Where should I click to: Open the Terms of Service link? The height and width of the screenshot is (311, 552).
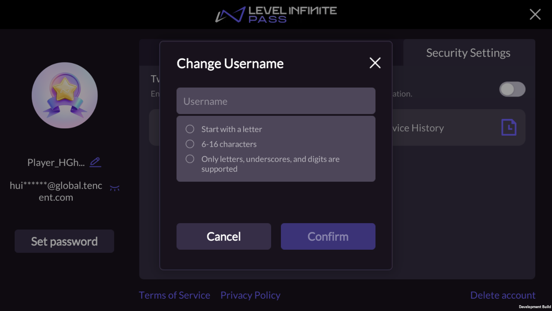coord(174,295)
